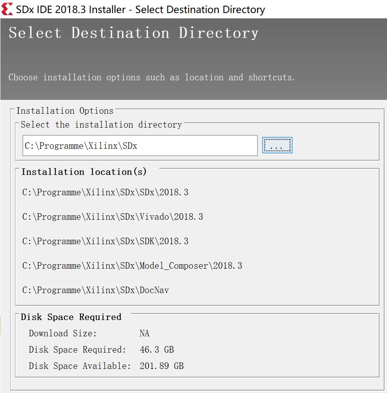Click the 'Select the installation directory' label
Viewport: 387px width, 393px height.
coord(101,125)
